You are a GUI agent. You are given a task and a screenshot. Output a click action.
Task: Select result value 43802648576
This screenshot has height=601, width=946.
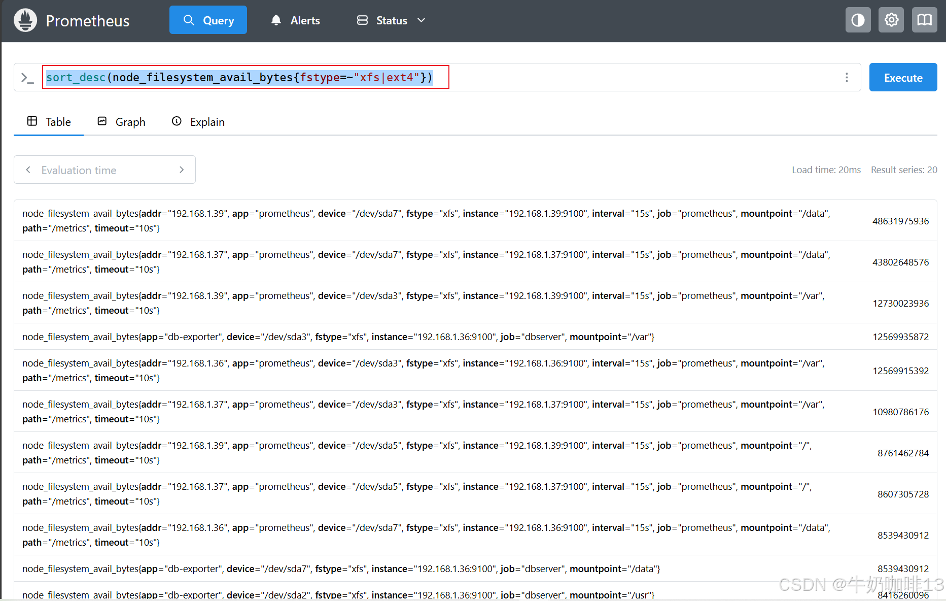point(900,262)
